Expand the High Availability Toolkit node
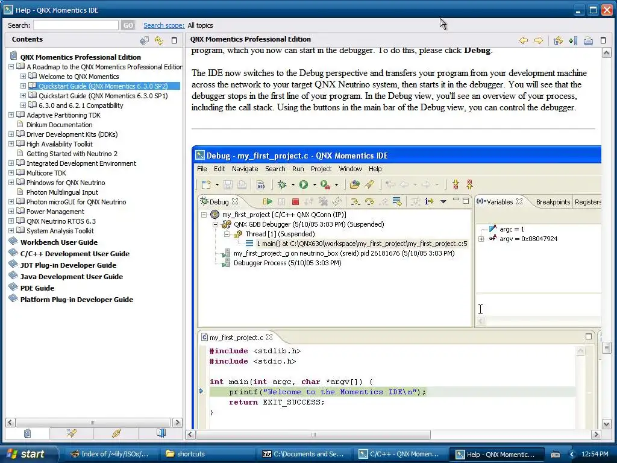Screen dimensions: 617x463 click(11, 143)
